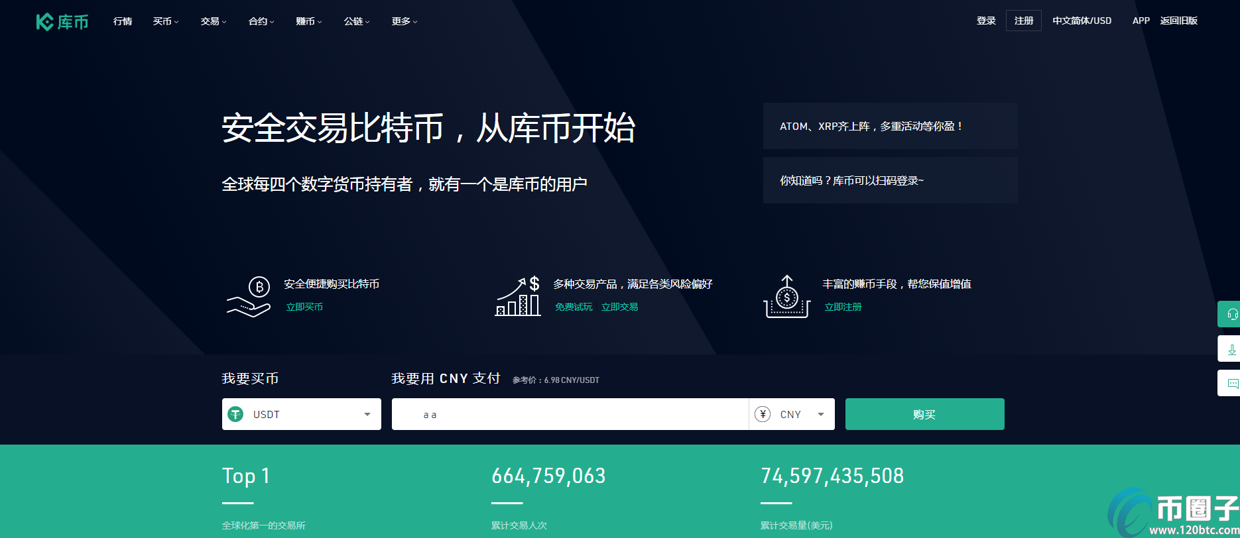This screenshot has width=1240, height=538.
Task: Open the chat message icon on sidebar
Action: pyautogui.click(x=1231, y=383)
